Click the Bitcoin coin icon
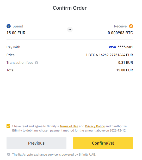 point(131,26)
